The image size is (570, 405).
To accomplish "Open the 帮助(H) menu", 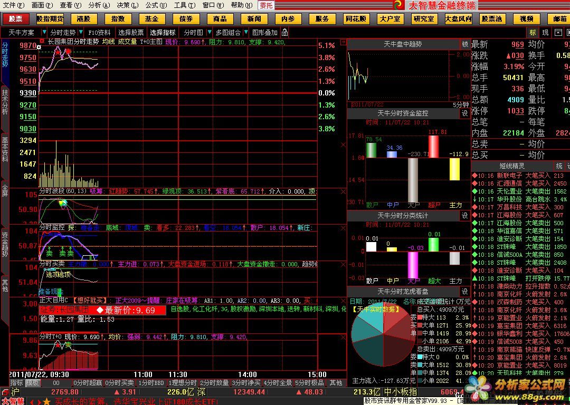I will (x=241, y=5).
